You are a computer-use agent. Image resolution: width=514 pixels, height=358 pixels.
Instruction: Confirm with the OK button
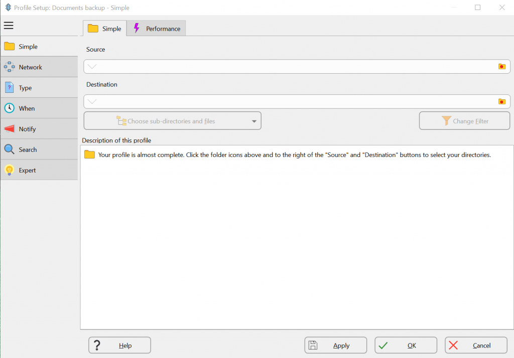[406, 345]
